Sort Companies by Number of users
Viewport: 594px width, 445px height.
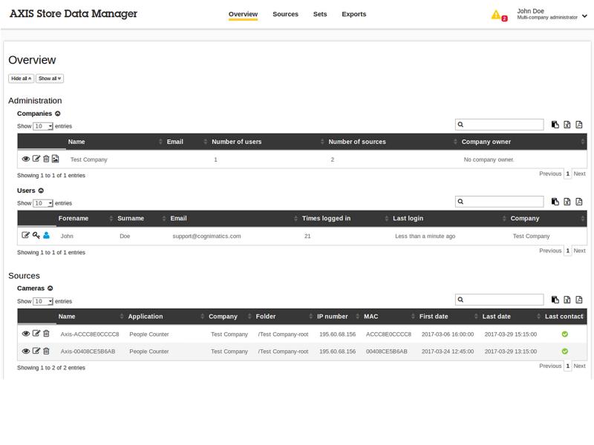pos(236,142)
